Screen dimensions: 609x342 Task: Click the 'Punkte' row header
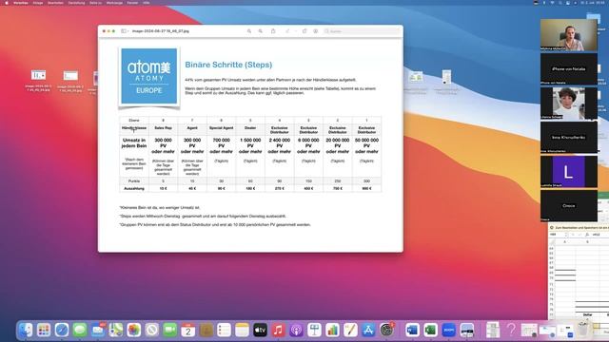(x=134, y=181)
